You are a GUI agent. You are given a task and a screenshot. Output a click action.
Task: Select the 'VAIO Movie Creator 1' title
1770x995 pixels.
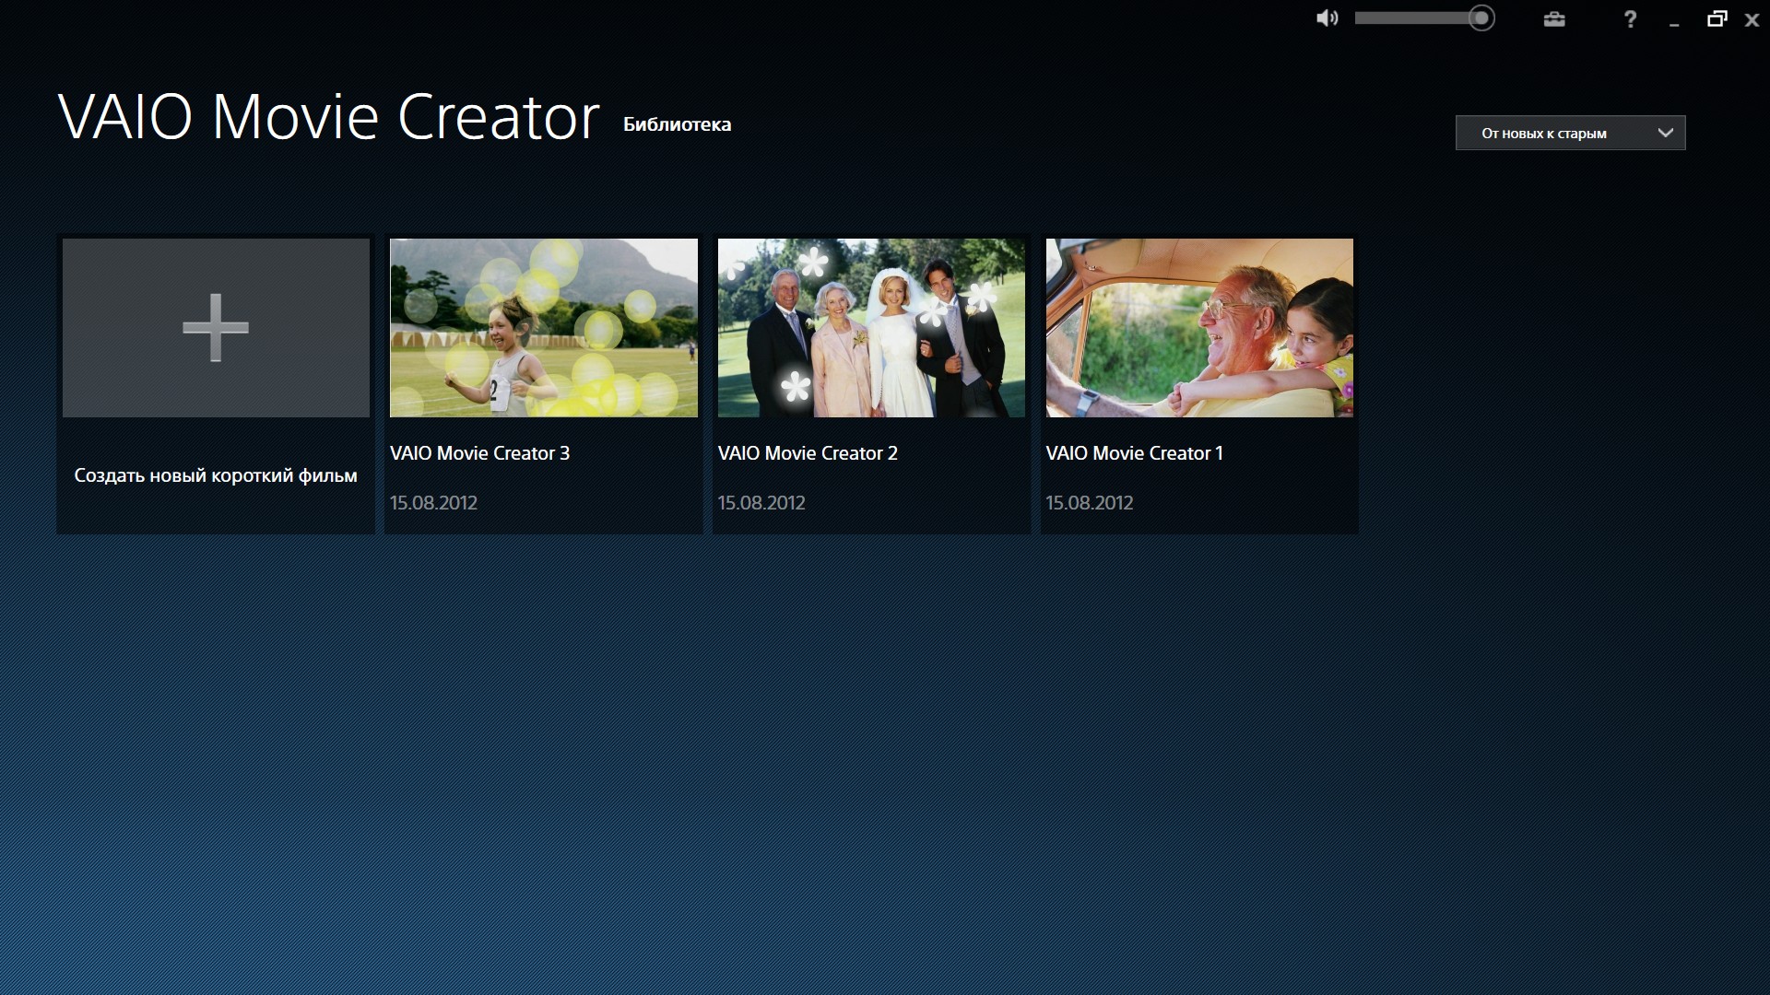(1134, 453)
